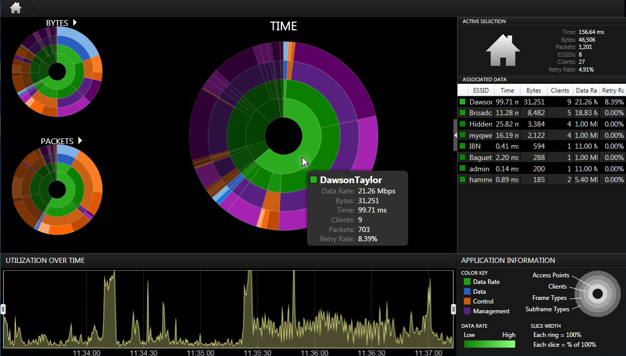626x356 pixels.
Task: Grab the right timeline range handle
Action: (x=453, y=309)
